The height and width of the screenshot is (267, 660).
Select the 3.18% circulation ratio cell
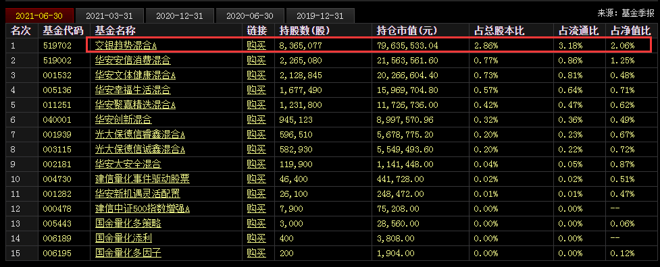[x=570, y=46]
